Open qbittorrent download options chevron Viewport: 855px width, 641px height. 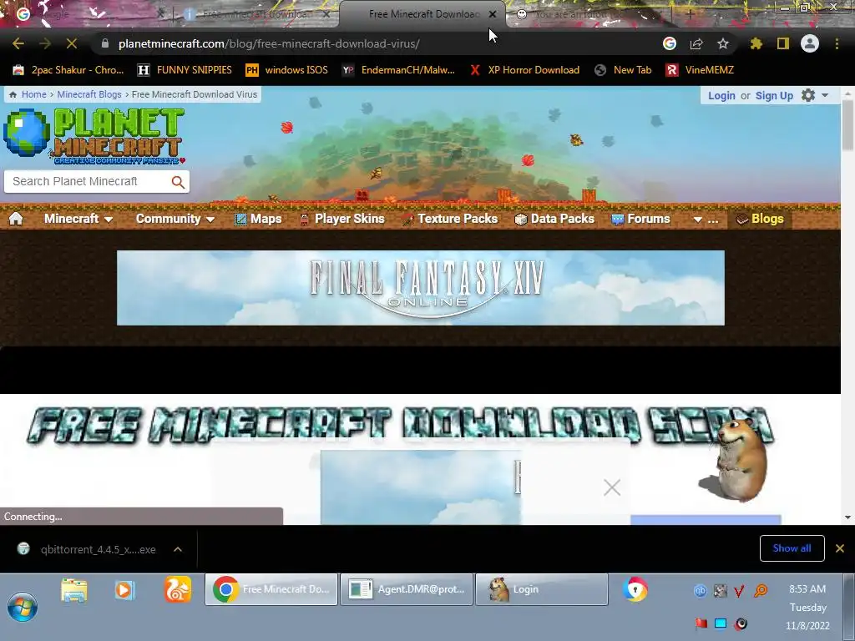pyautogui.click(x=178, y=549)
